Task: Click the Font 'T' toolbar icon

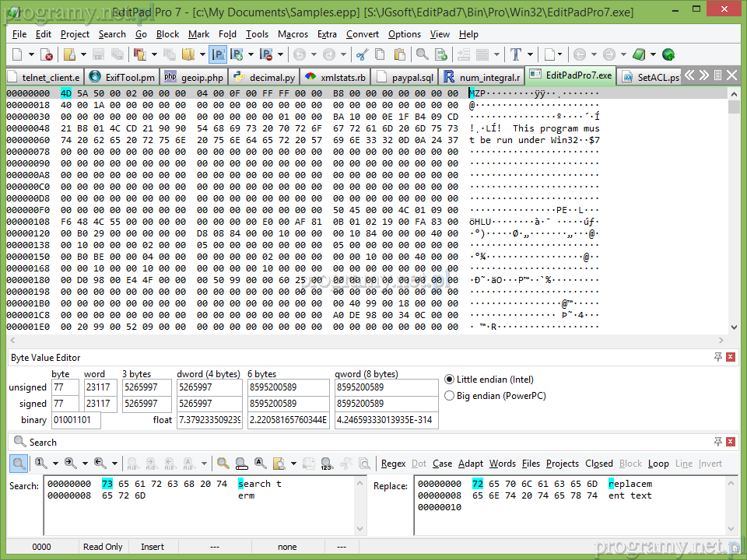Action: coord(516,54)
